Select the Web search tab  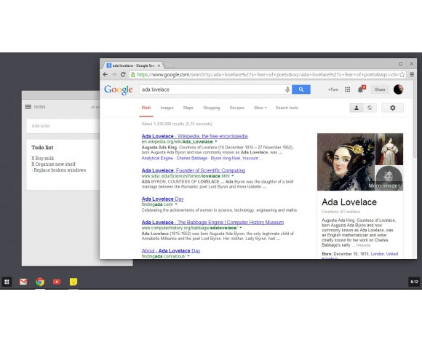pos(146,108)
